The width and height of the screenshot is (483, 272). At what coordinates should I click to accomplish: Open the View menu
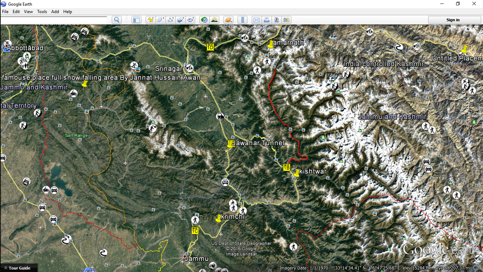(x=28, y=12)
